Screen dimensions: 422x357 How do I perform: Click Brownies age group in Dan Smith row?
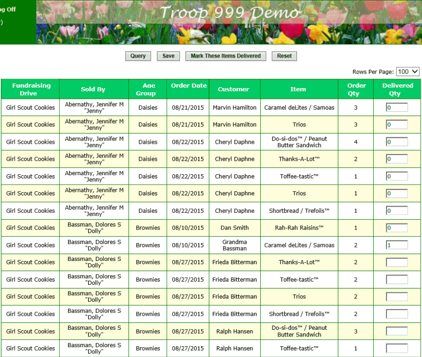pos(148,228)
